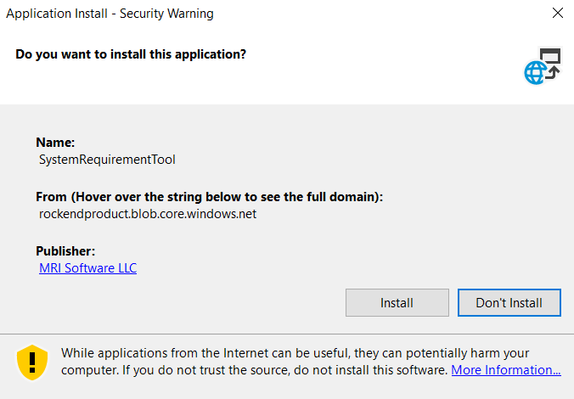This screenshot has width=574, height=399.
Task: Click the Application Install title bar text
Action: coord(110,14)
